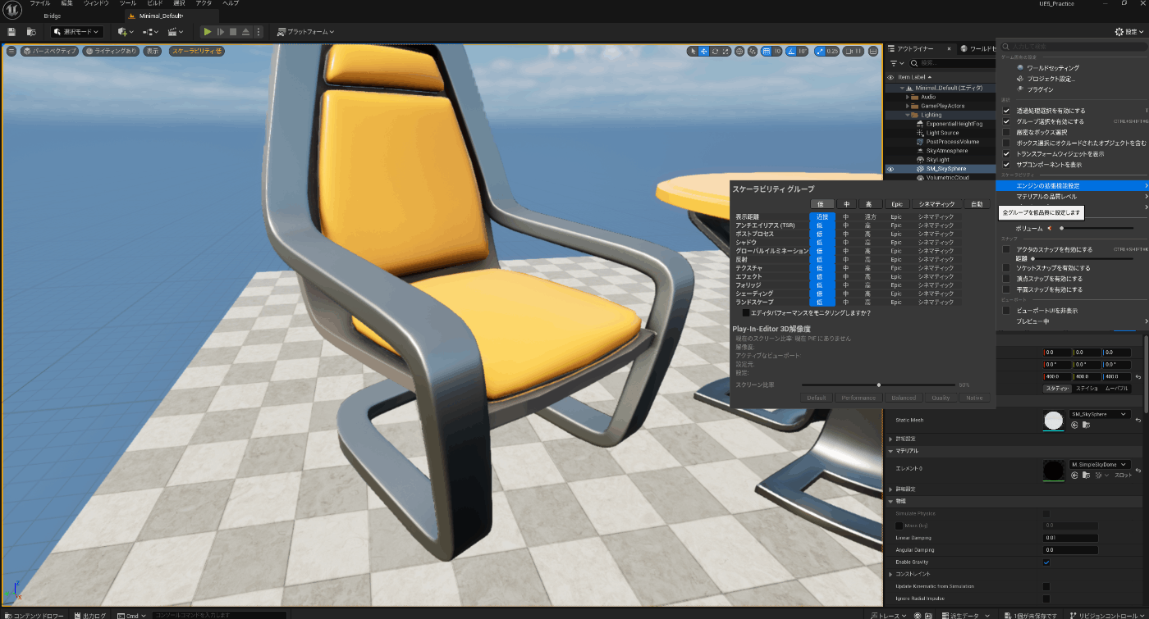
Task: Save the current level with the floppy icon
Action: pyautogui.click(x=11, y=32)
